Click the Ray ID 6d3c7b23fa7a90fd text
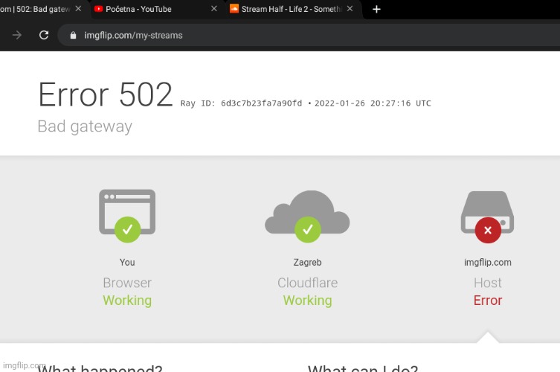Screen dimensions: 560x372 241,103
